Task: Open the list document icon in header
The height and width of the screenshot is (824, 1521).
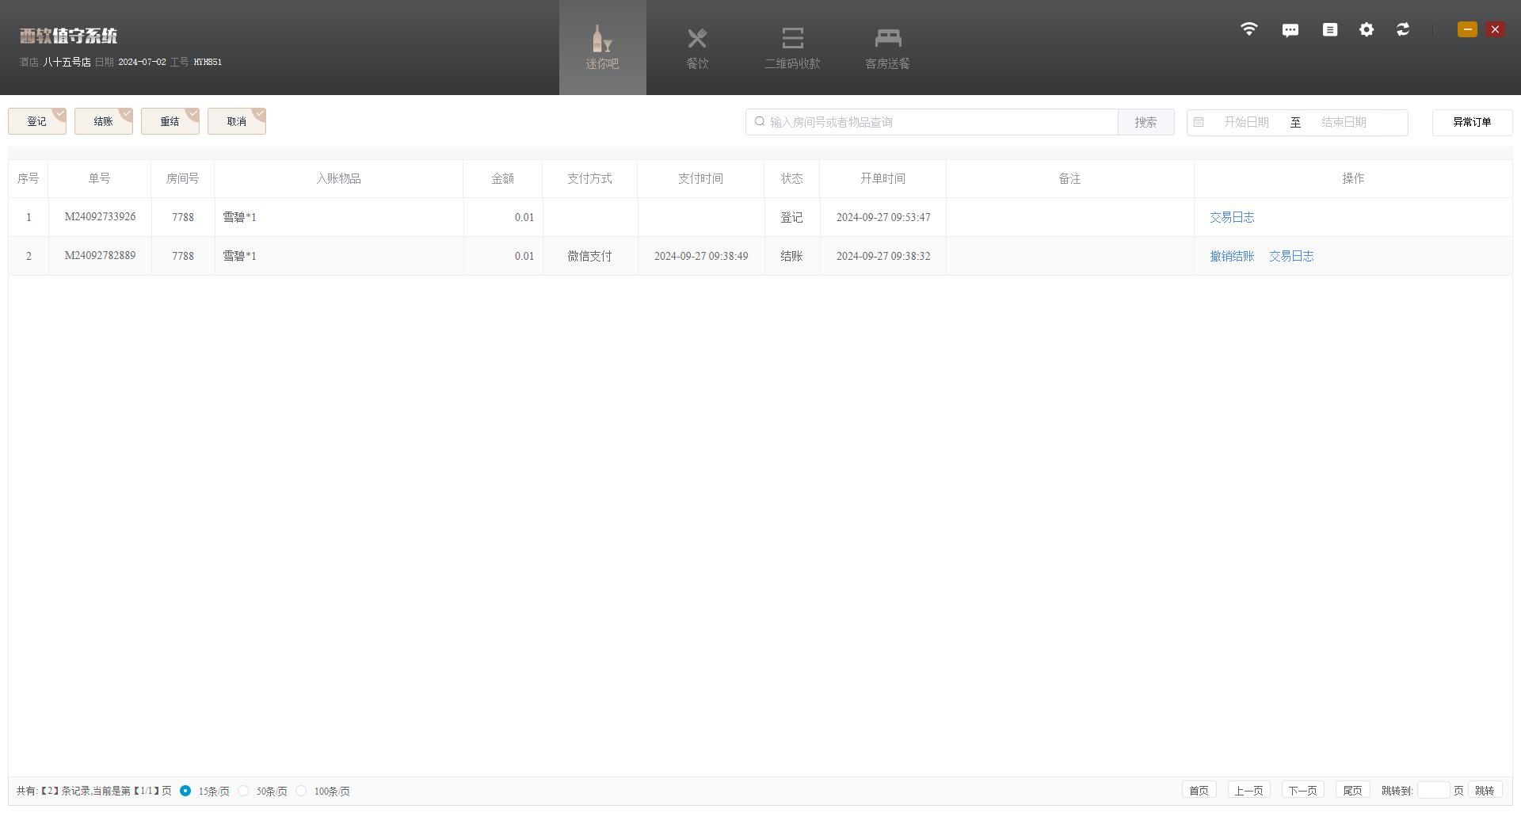Action: click(1330, 29)
